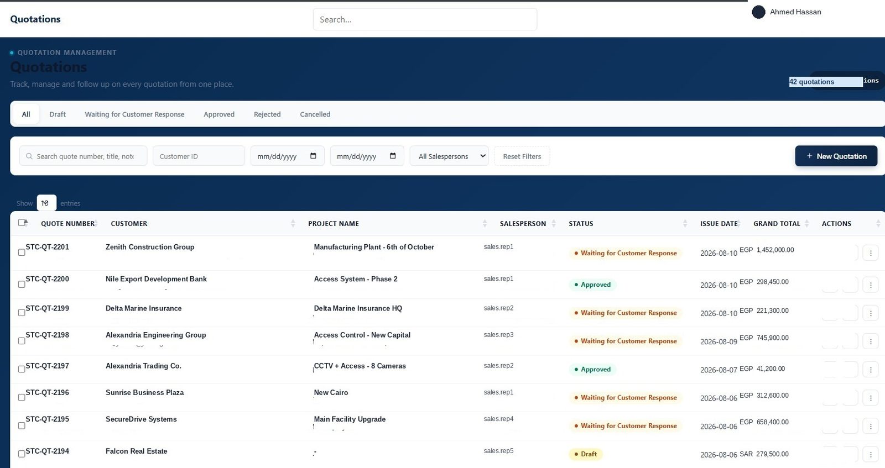Click Ahmed Hassan user name
The image size is (885, 468).
click(795, 12)
